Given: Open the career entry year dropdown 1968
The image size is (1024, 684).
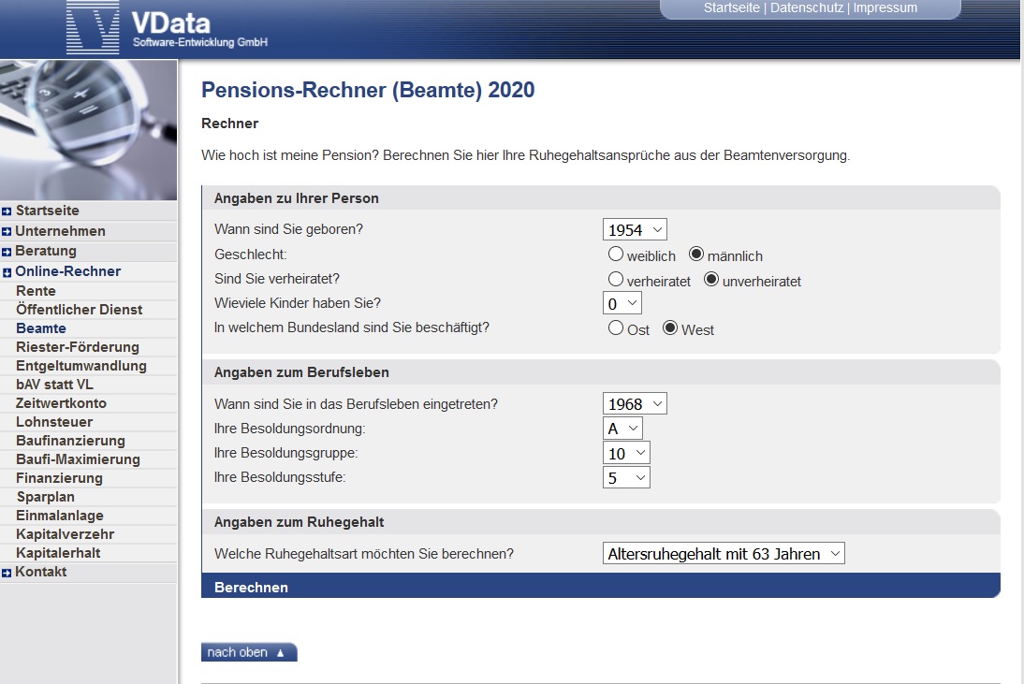Looking at the screenshot, I should 635,404.
